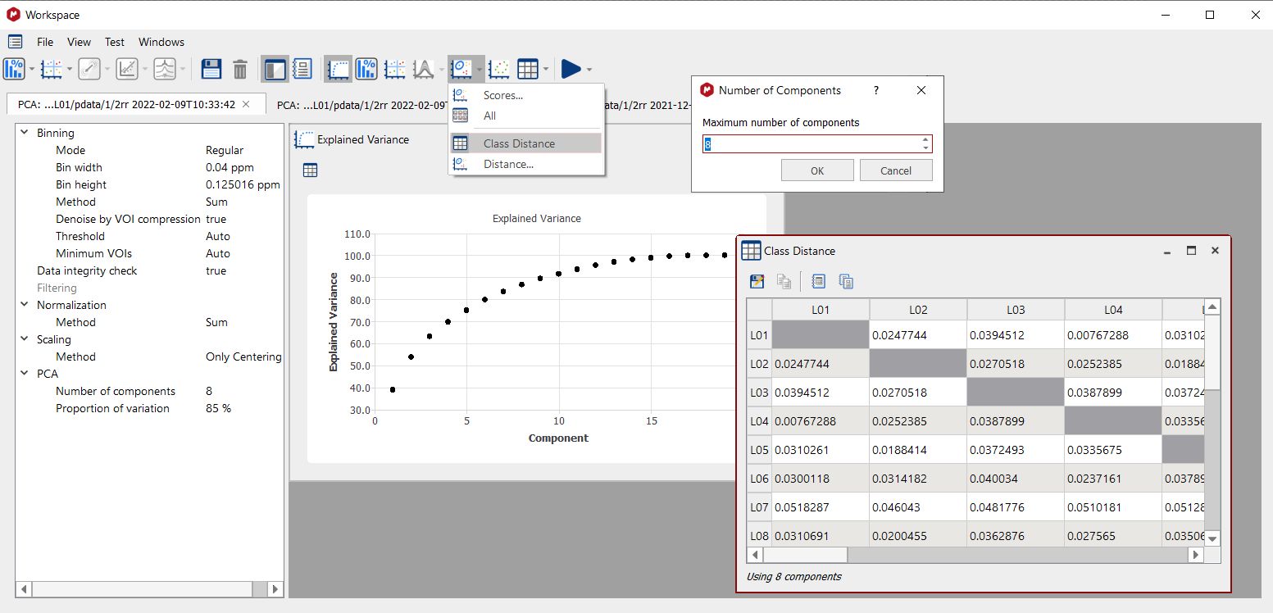1273x613 pixels.
Task: Choose Scores... from the dropdown menu
Action: [x=525, y=95]
